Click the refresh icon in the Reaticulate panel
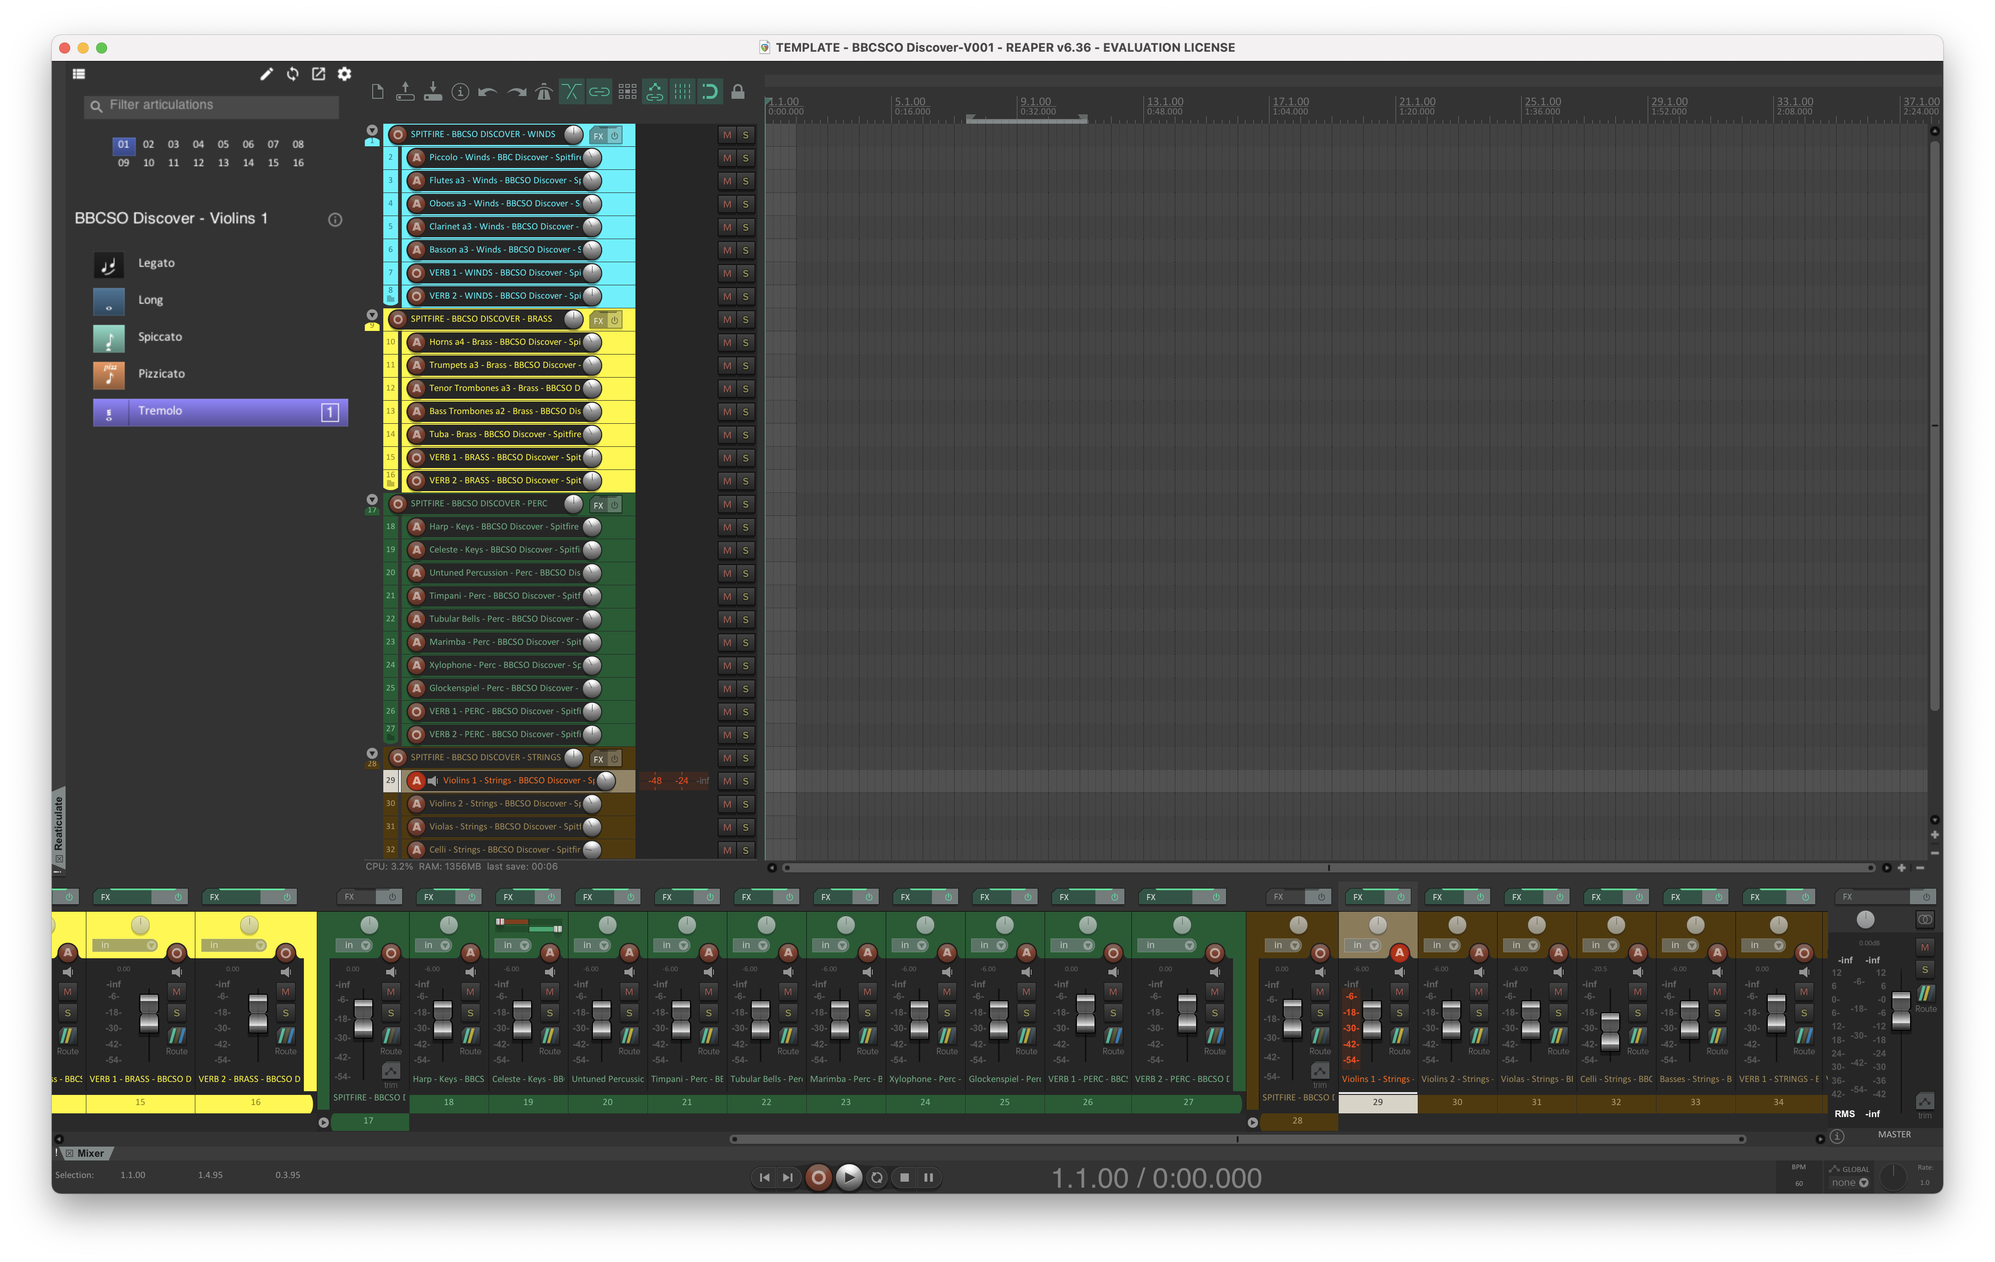 (x=292, y=74)
